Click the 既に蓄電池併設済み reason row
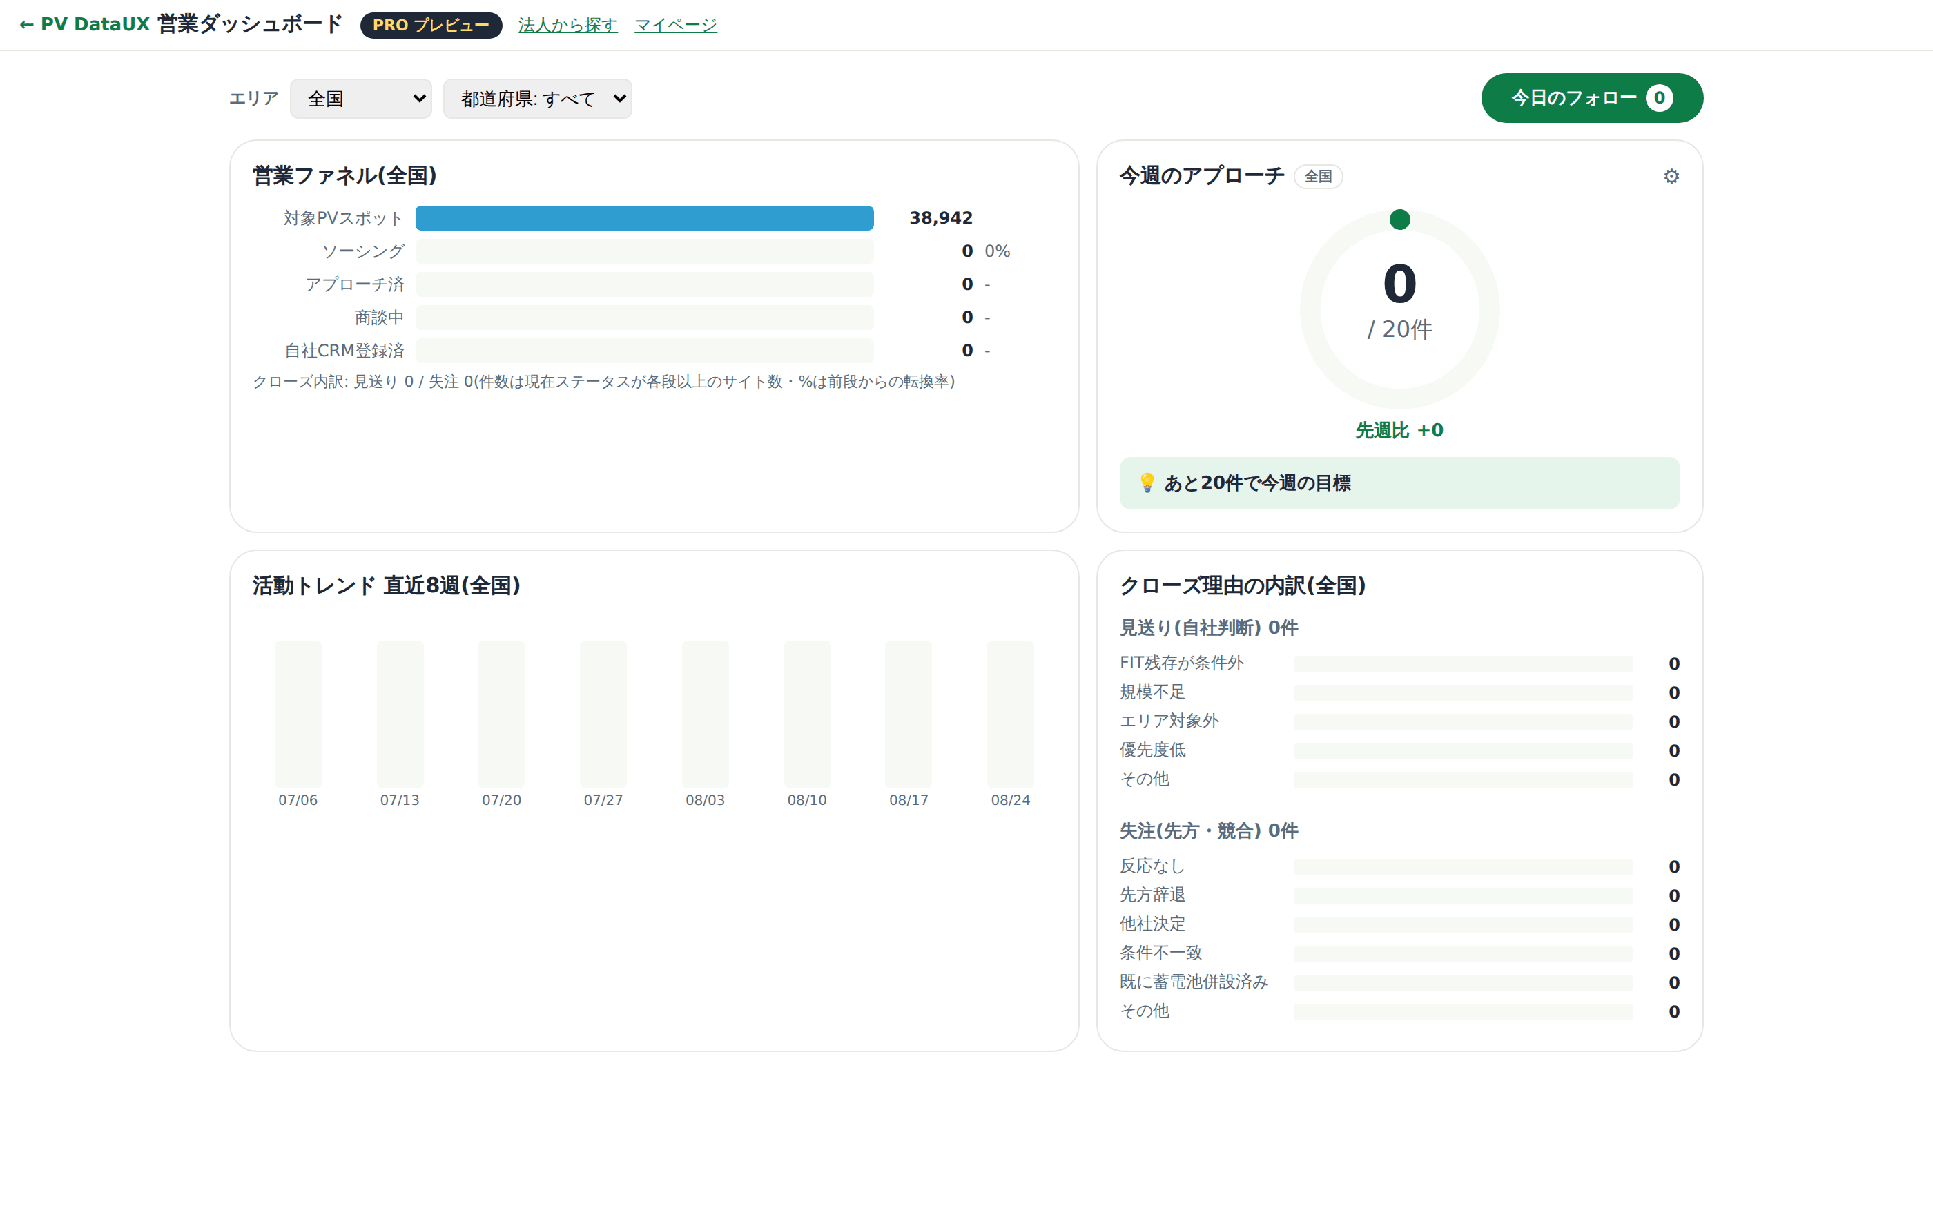The height and width of the screenshot is (1215, 1933). pyautogui.click(x=1399, y=982)
